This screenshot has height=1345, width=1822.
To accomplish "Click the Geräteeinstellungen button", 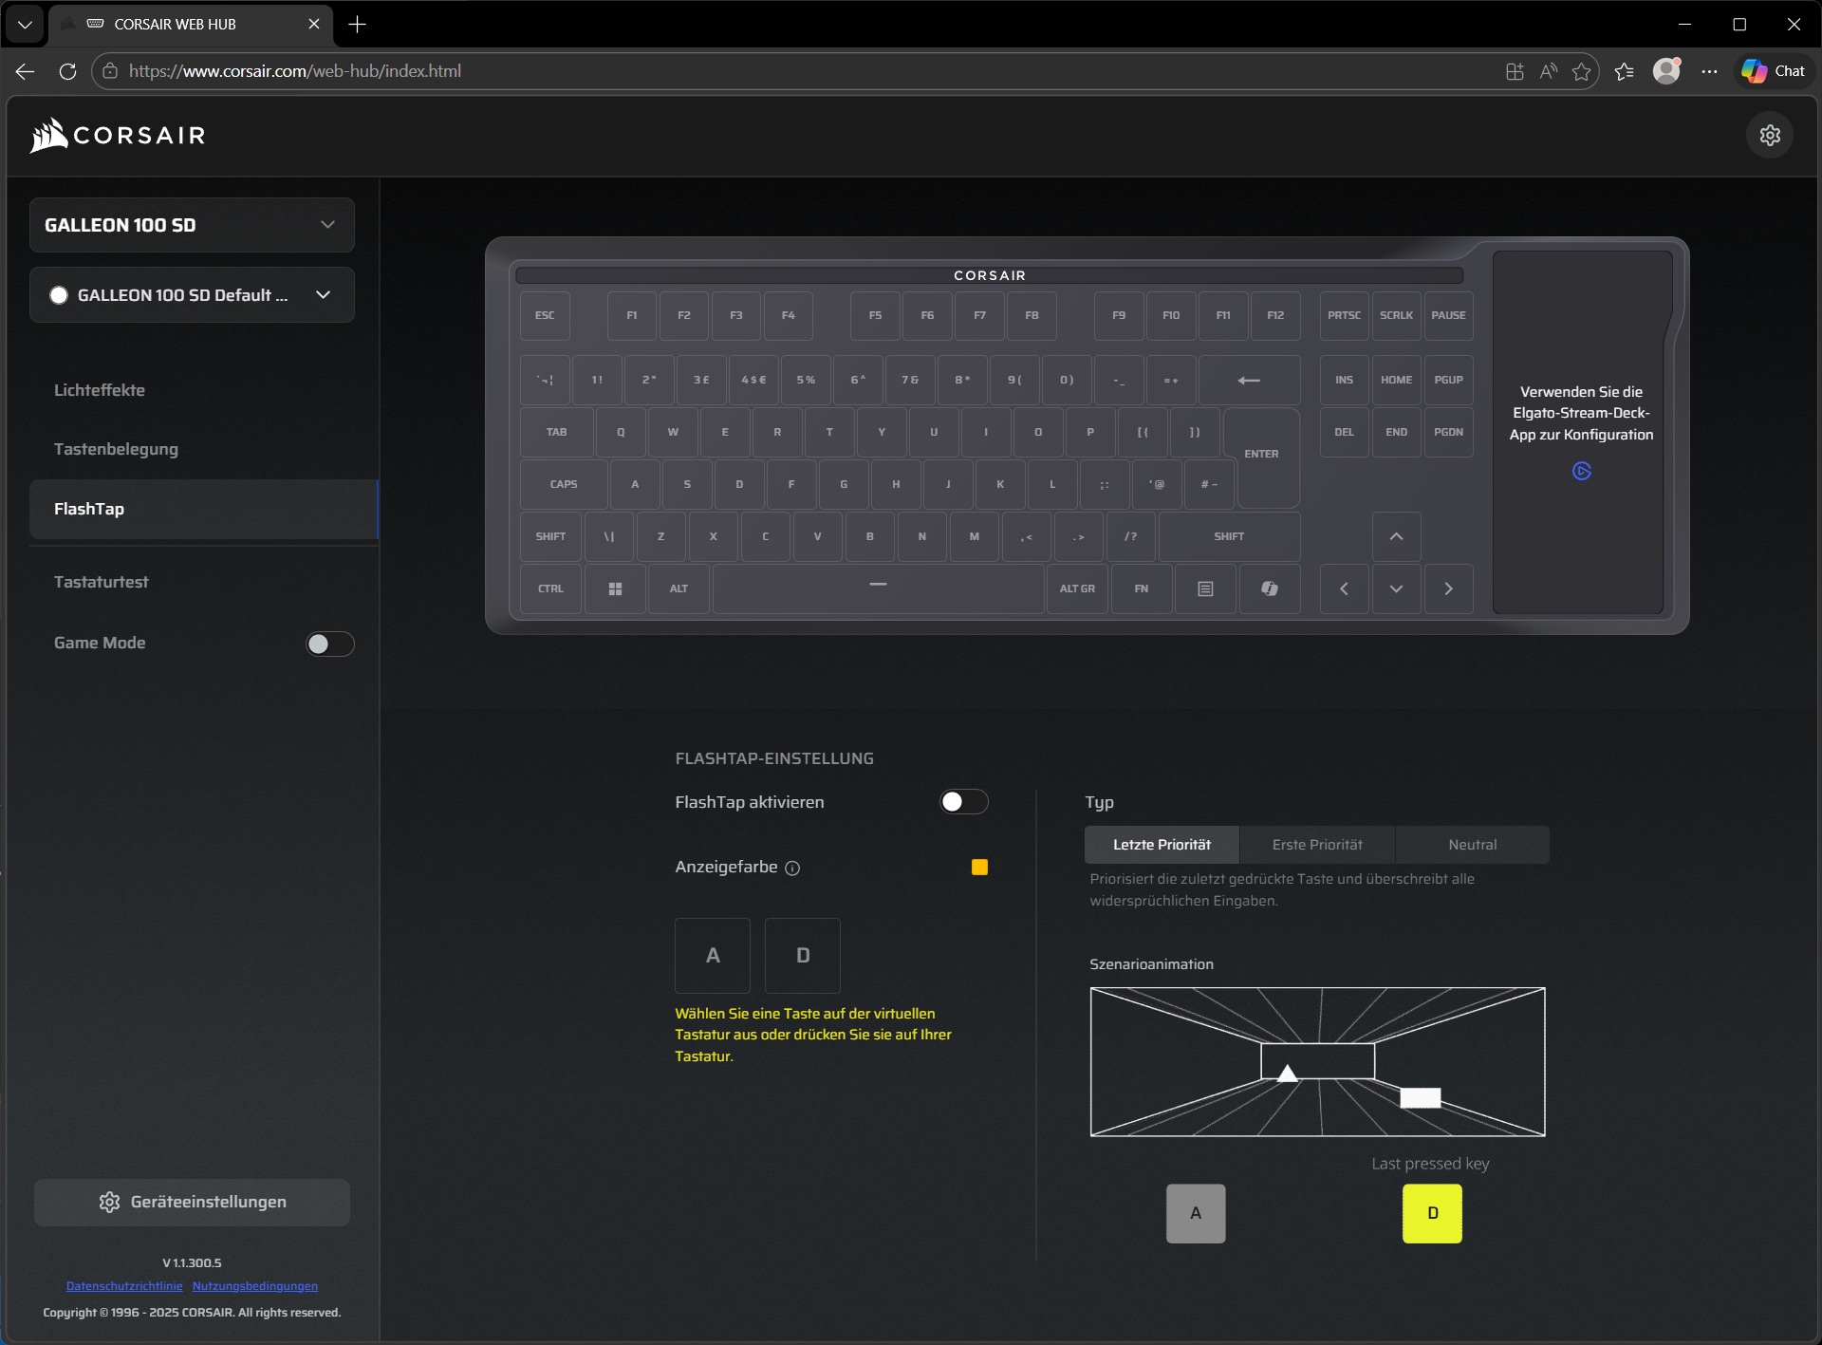I will [192, 1202].
